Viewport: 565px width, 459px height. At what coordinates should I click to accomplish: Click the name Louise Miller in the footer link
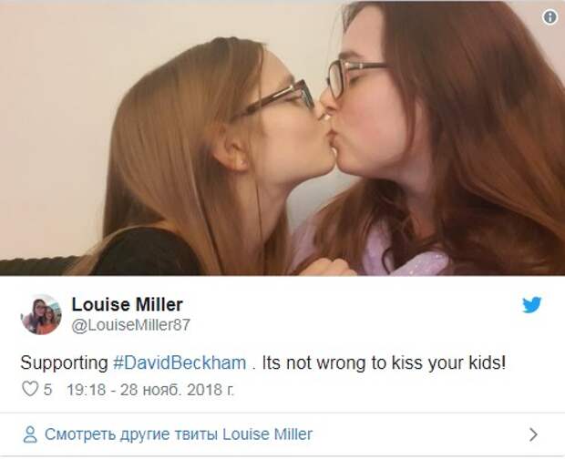click(x=267, y=434)
